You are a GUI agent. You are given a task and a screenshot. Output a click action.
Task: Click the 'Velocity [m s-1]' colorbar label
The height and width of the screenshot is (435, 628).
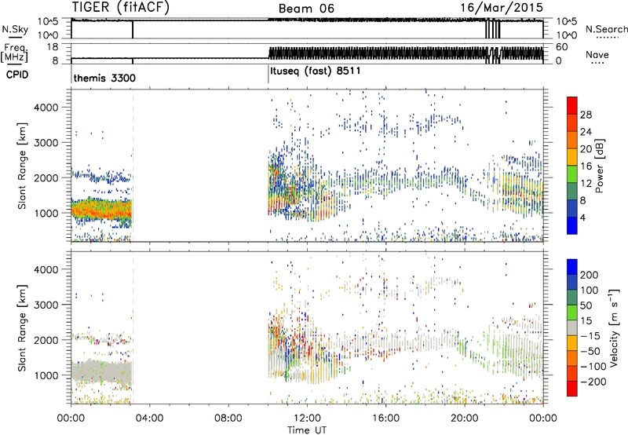point(614,327)
